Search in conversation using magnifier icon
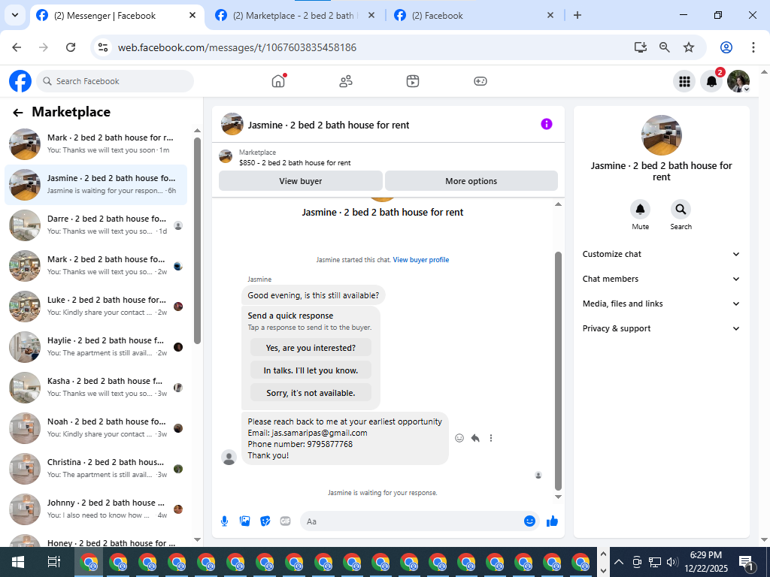 [x=681, y=210]
